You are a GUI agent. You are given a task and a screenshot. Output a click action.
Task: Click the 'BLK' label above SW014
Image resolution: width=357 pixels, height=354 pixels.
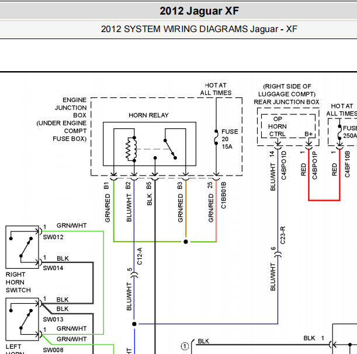pos(63,258)
